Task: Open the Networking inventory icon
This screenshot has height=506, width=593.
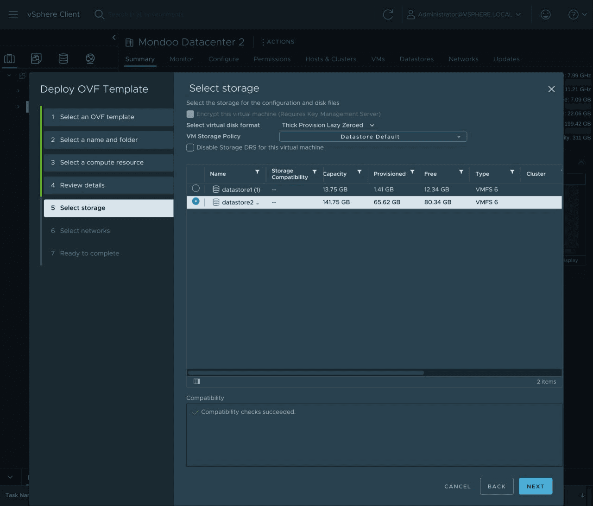Action: (x=90, y=58)
